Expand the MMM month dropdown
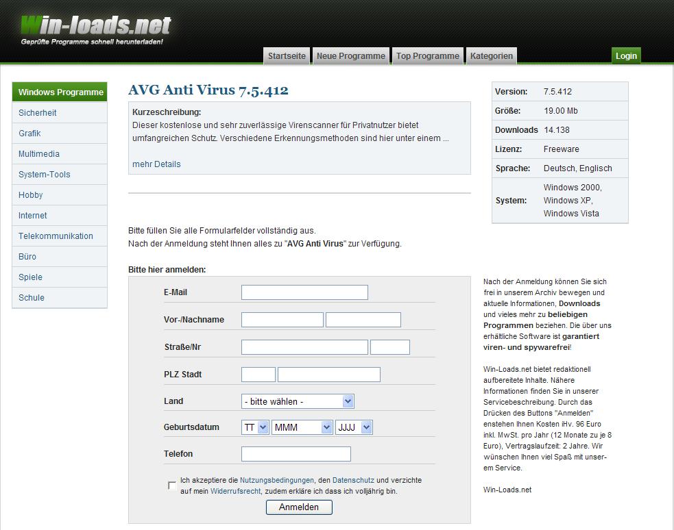Screen dimensions: 674x530 point(302,427)
